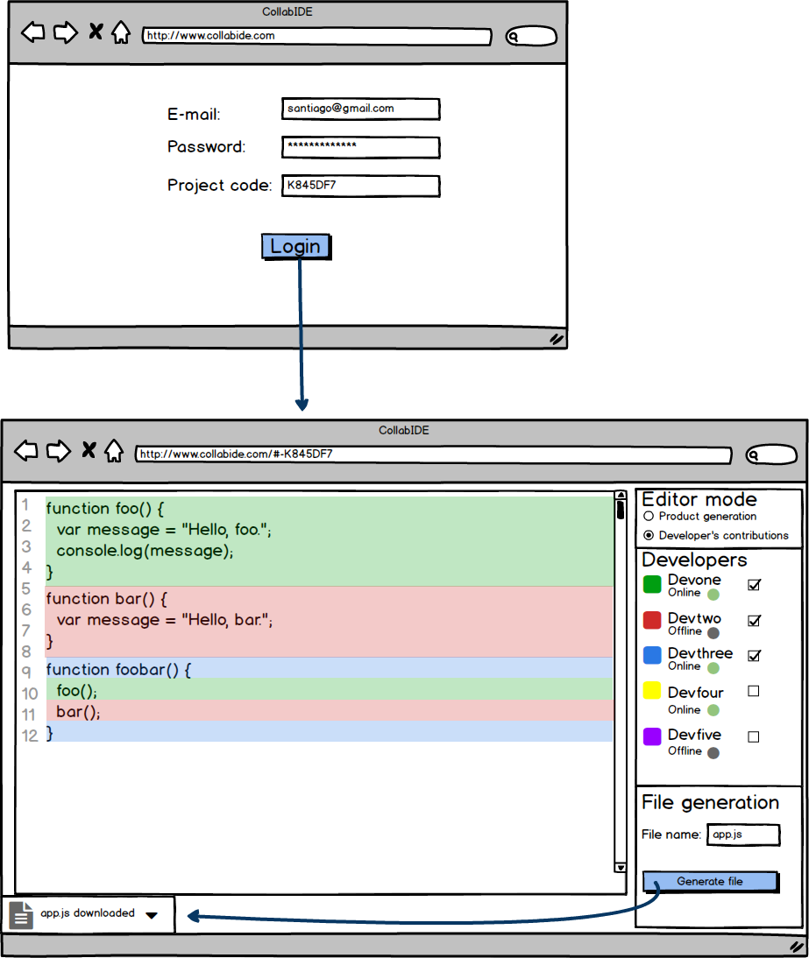Click the File name input showing app.js
Viewport: 809px width, 958px height.
click(743, 835)
